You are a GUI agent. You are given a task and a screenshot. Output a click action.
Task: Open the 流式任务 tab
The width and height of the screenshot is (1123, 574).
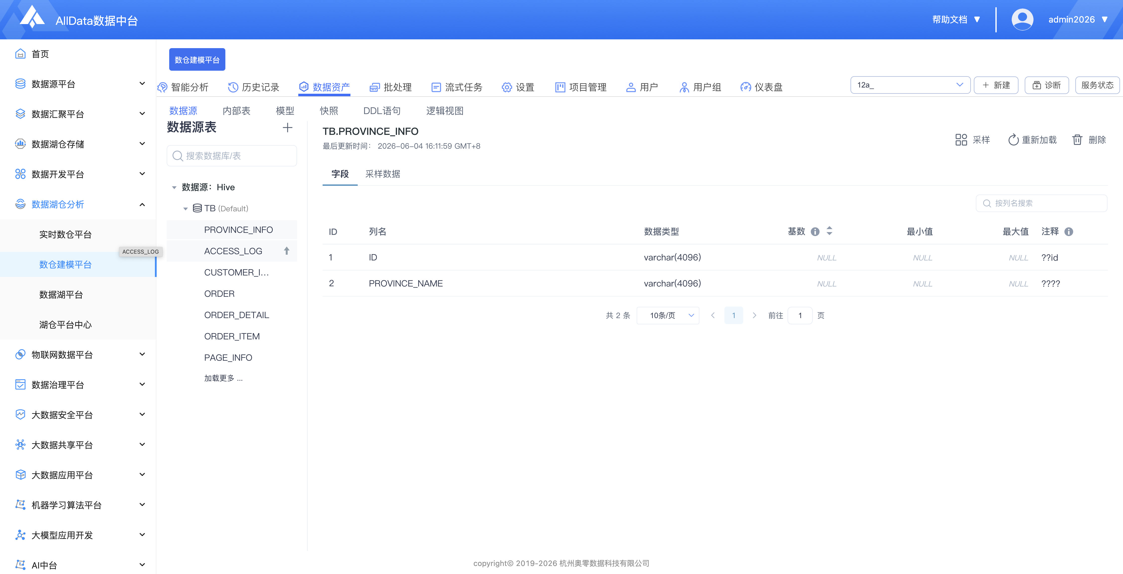pyautogui.click(x=456, y=87)
